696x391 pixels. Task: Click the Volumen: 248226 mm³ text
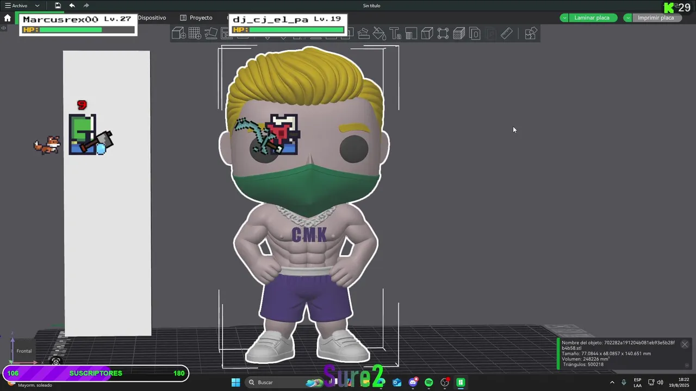[586, 359]
